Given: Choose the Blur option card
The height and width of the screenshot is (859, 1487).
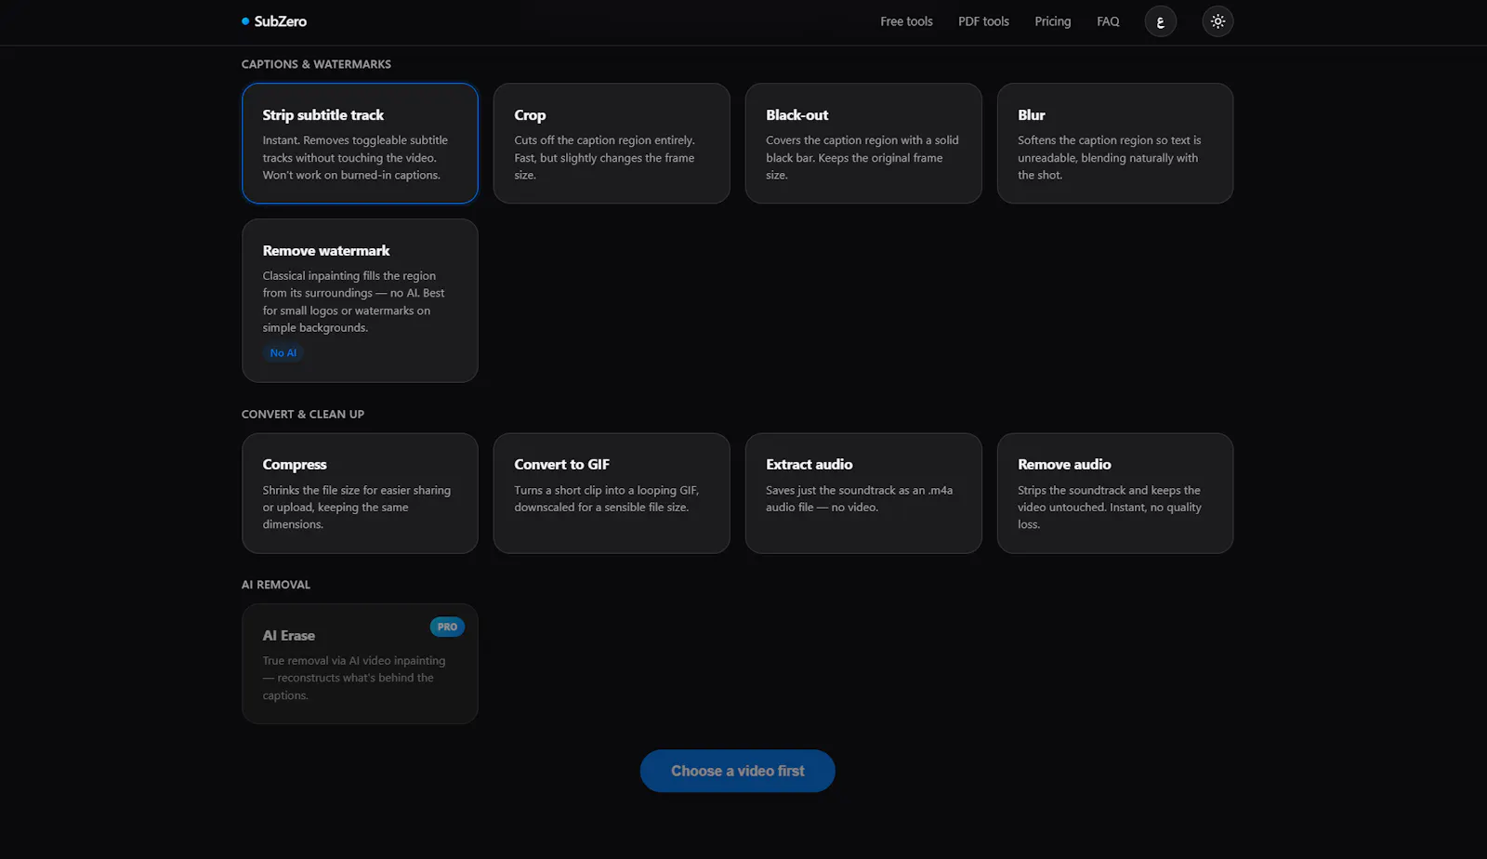Looking at the screenshot, I should pos(1115,143).
